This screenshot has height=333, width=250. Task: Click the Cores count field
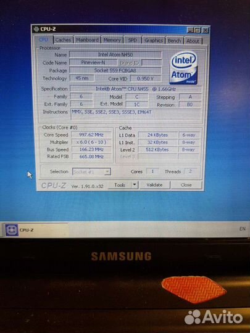[x=152, y=171]
